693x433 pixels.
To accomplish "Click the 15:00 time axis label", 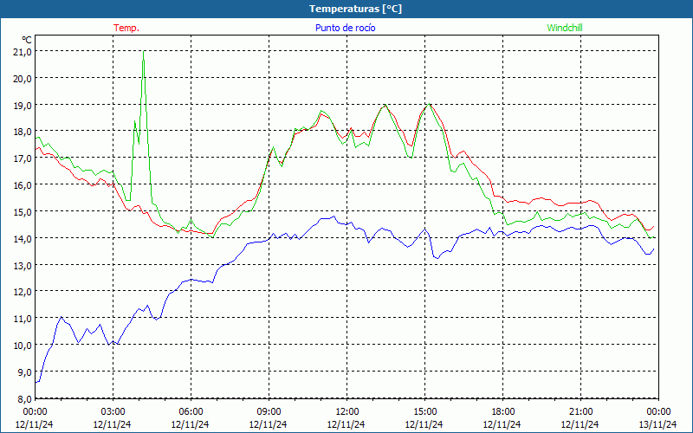I will pos(424,412).
